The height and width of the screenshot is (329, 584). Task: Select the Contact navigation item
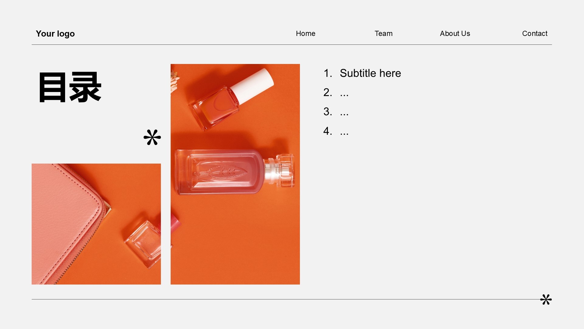coord(534,34)
